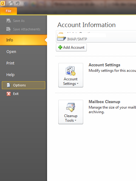Open the IMAP/SMTP account selector dropdown
The image size is (136, 181).
point(96,37)
